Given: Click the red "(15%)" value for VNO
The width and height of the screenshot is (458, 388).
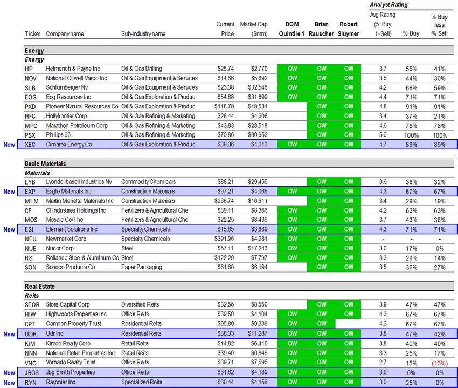Looking at the screenshot, I should (440, 363).
